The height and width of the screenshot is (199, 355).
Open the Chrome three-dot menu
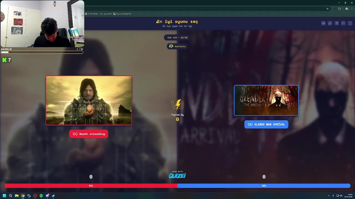click(352, 9)
